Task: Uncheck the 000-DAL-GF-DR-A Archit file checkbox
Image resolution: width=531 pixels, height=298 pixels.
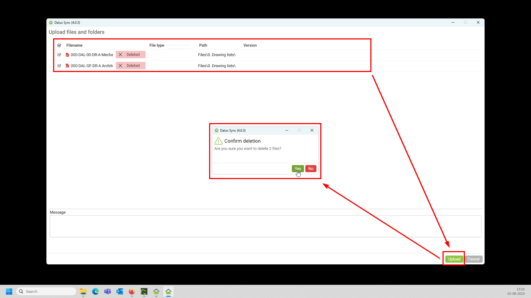Action: click(59, 66)
